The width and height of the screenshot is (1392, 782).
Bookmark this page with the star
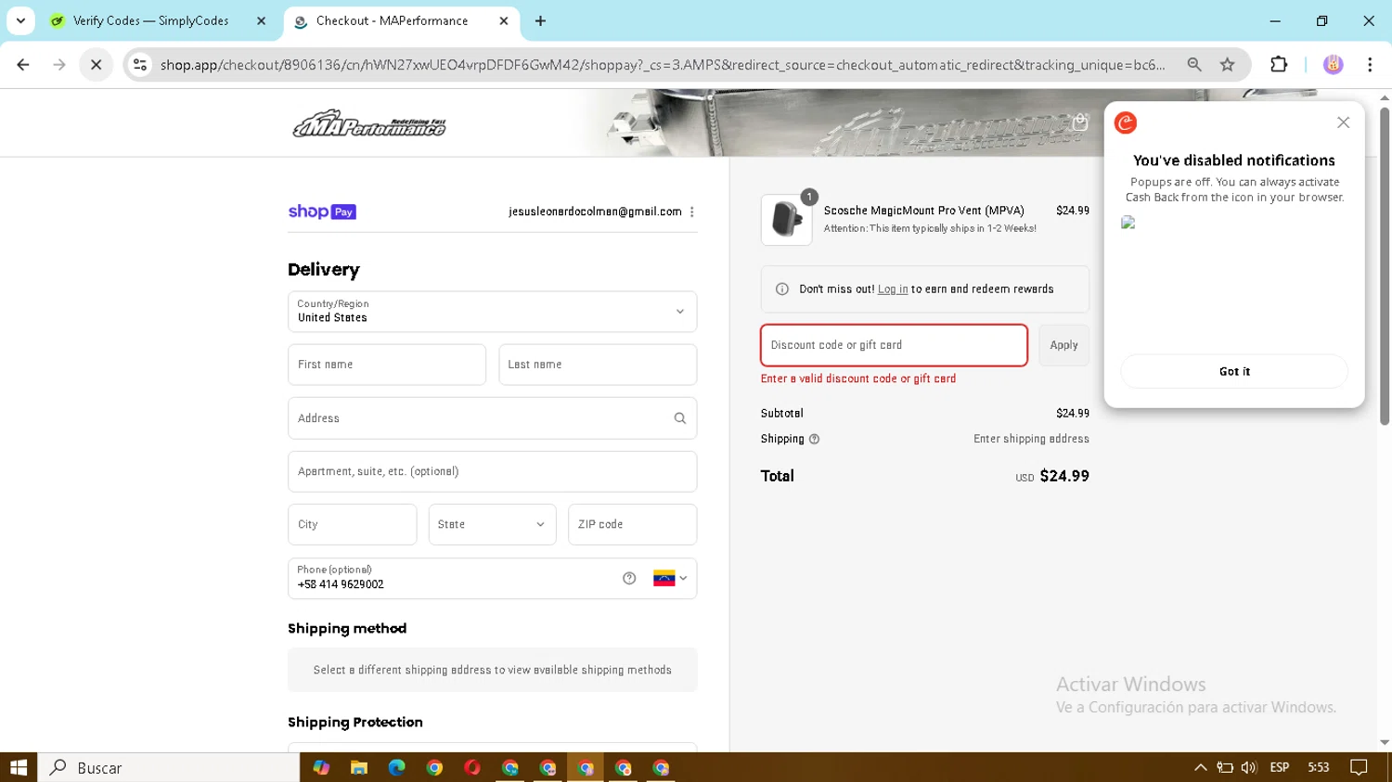1228,65
